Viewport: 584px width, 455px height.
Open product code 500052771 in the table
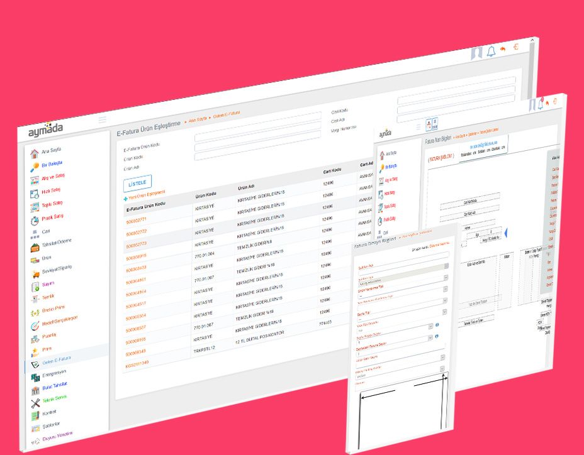[136, 221]
